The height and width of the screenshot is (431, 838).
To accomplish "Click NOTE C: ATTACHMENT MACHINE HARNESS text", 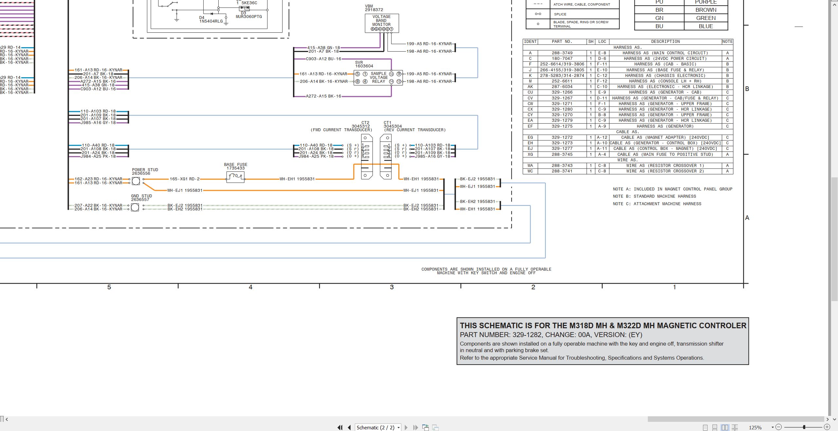I will click(657, 204).
